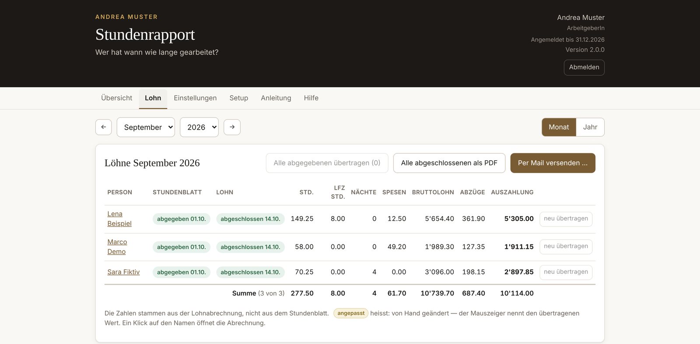Switch view to Jahr
This screenshot has height=344, width=700.
pyautogui.click(x=590, y=127)
